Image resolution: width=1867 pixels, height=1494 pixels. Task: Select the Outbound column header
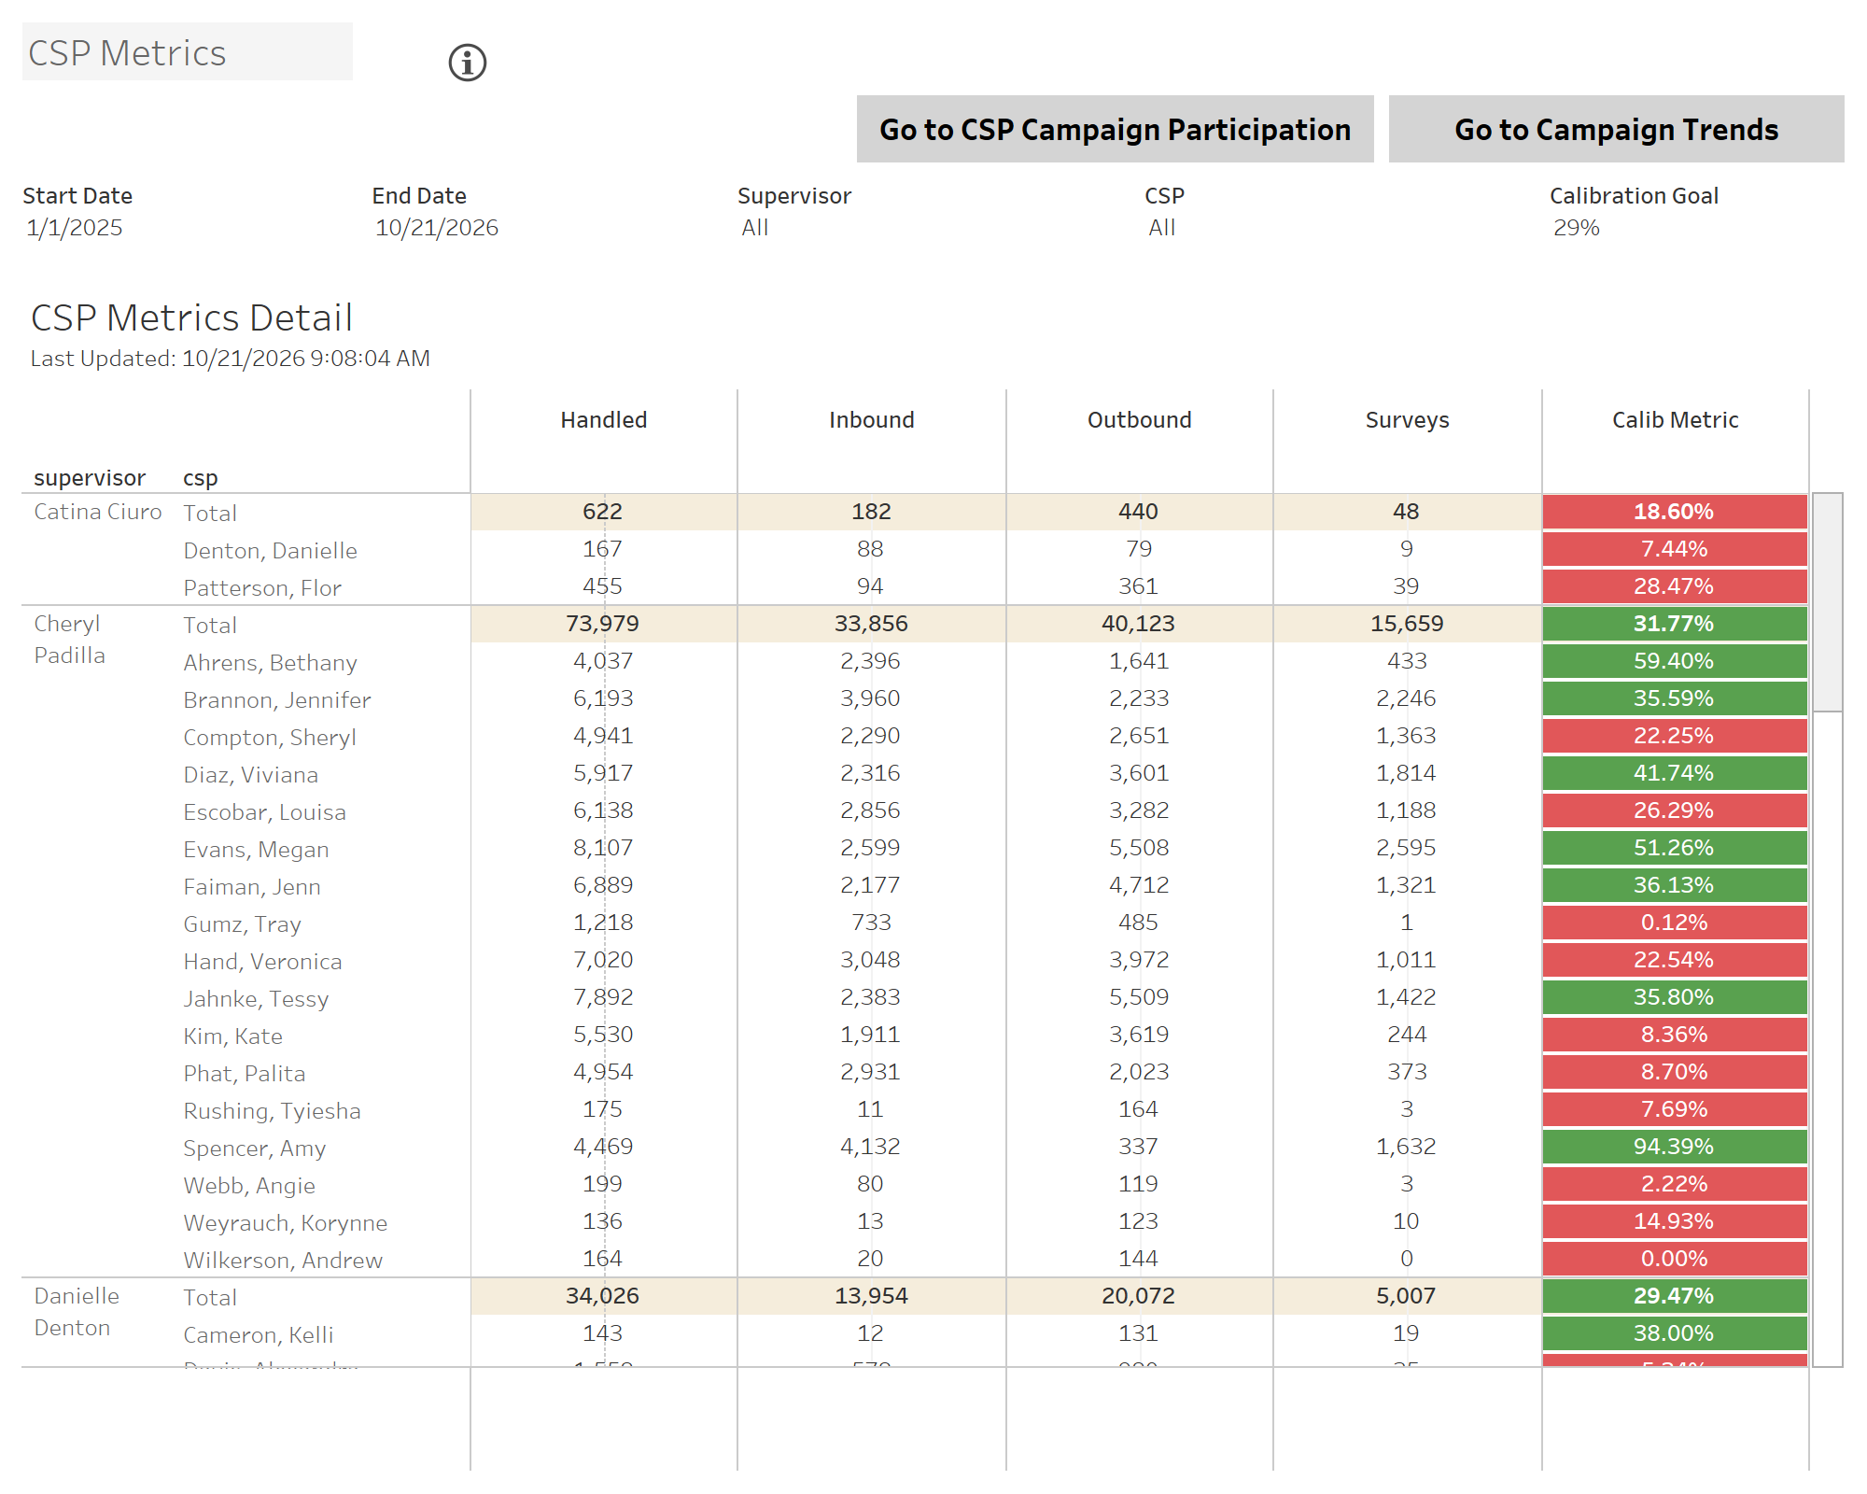pos(1139,420)
